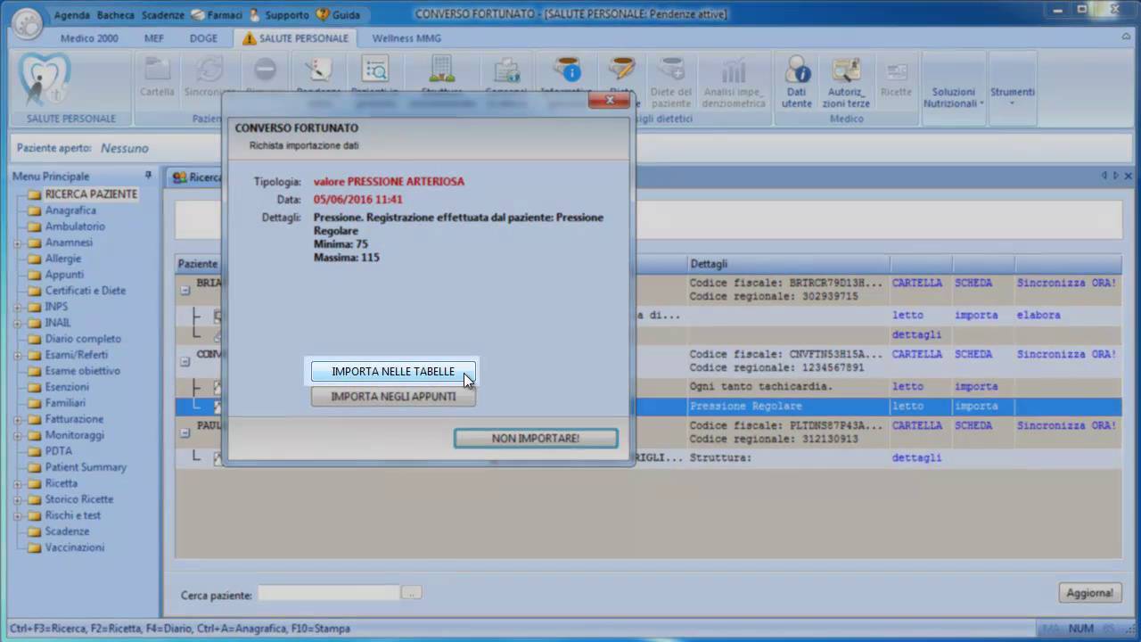Screen dimensions: 1141x642
Task: Open Dati utente
Action: click(x=797, y=80)
